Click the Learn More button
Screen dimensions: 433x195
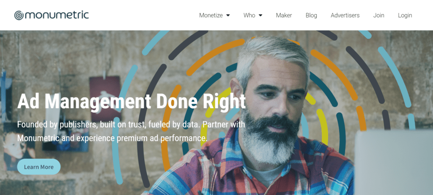point(38,167)
